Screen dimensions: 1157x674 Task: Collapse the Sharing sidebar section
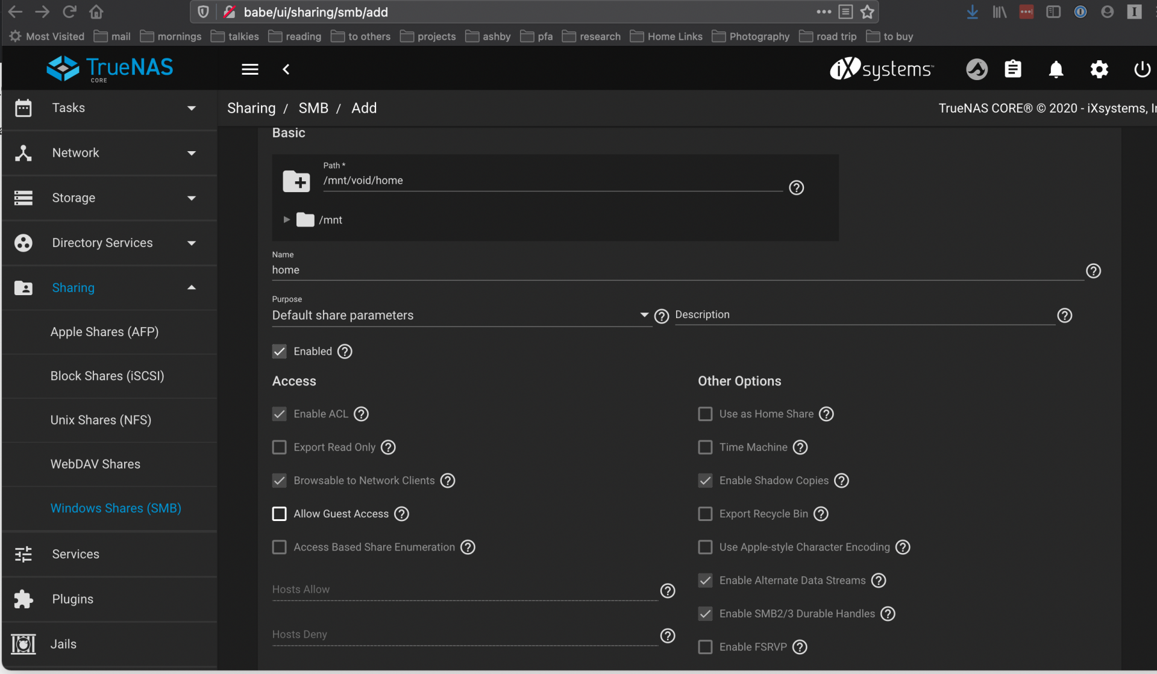pyautogui.click(x=110, y=288)
